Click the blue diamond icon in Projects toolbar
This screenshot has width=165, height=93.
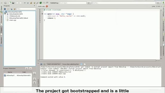point(5,9)
